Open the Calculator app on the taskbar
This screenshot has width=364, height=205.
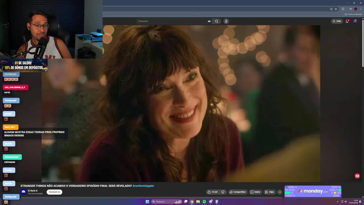(x=217, y=202)
